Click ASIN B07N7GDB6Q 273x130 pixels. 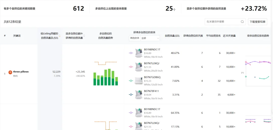pos(152,77)
